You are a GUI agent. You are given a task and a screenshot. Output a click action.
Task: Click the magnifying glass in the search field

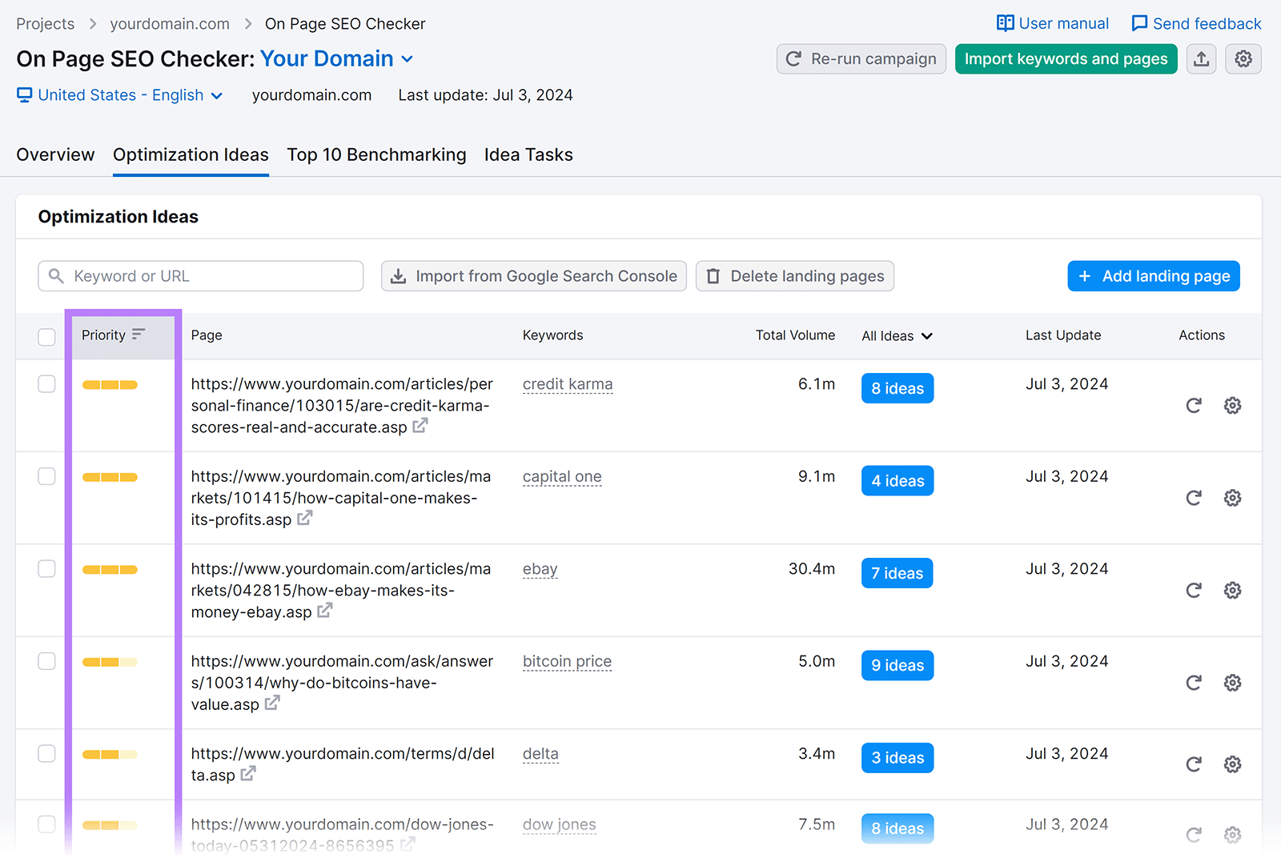coord(56,275)
